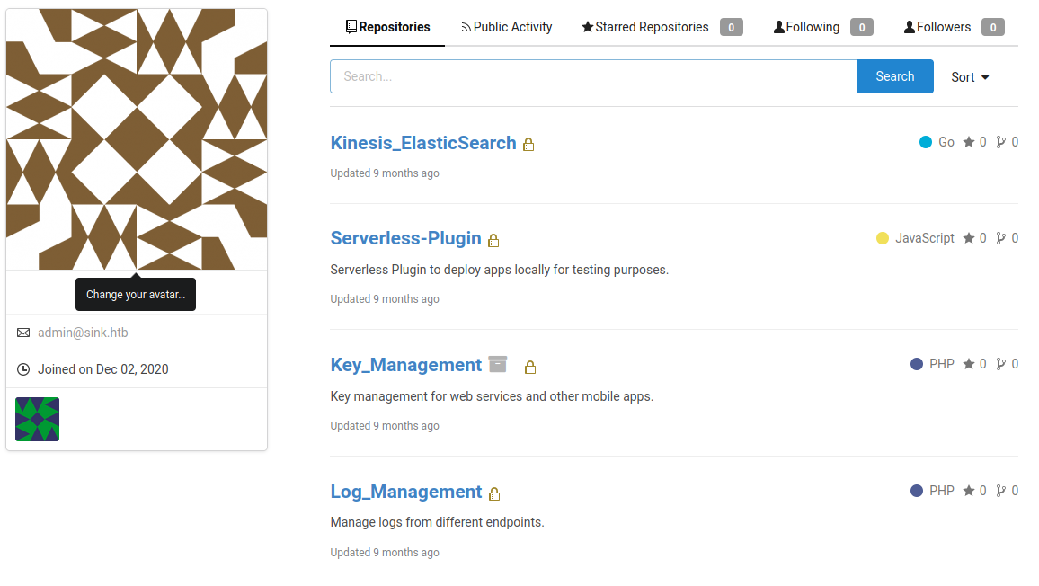Click the envelope icon beside admin email
1039x586 pixels.
click(x=23, y=333)
